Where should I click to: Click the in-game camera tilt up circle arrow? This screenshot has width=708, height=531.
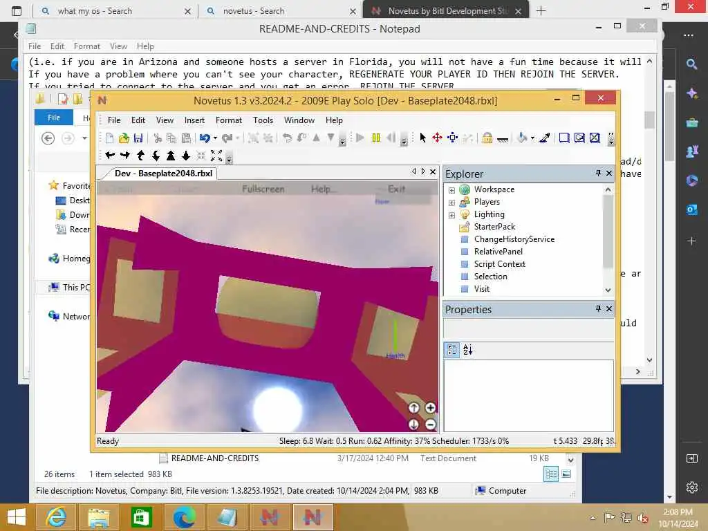click(414, 408)
